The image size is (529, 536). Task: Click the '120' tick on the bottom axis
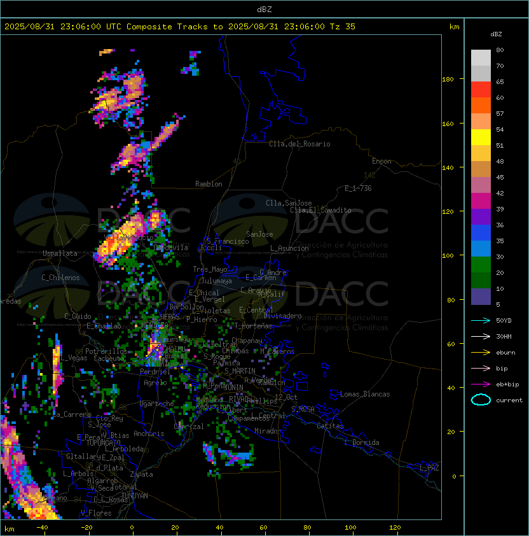click(x=395, y=528)
